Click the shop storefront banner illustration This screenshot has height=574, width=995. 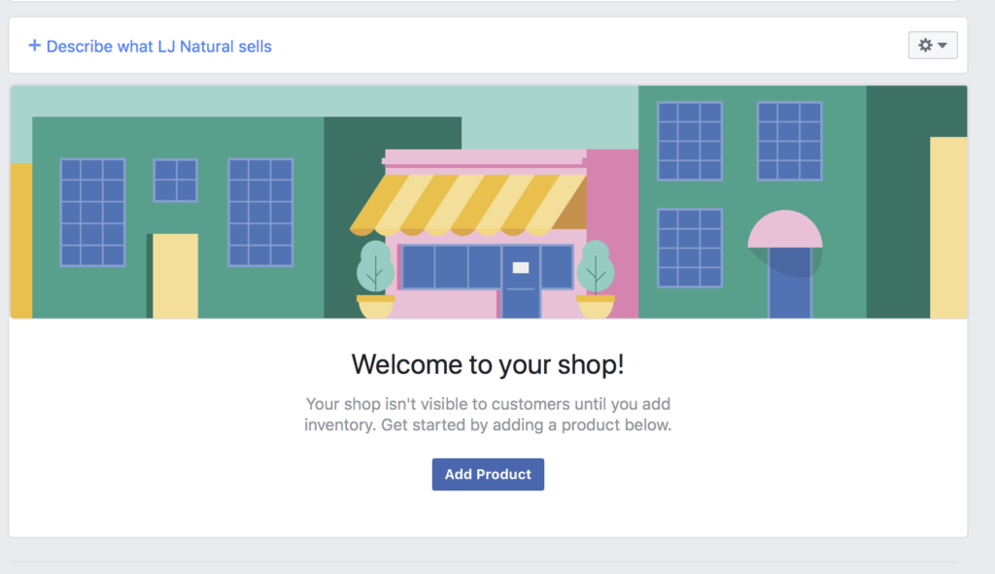(489, 201)
